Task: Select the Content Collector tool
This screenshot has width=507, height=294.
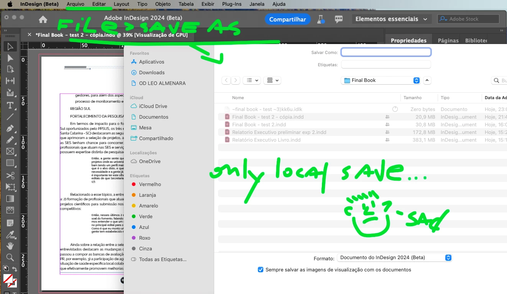Action: 10,93
